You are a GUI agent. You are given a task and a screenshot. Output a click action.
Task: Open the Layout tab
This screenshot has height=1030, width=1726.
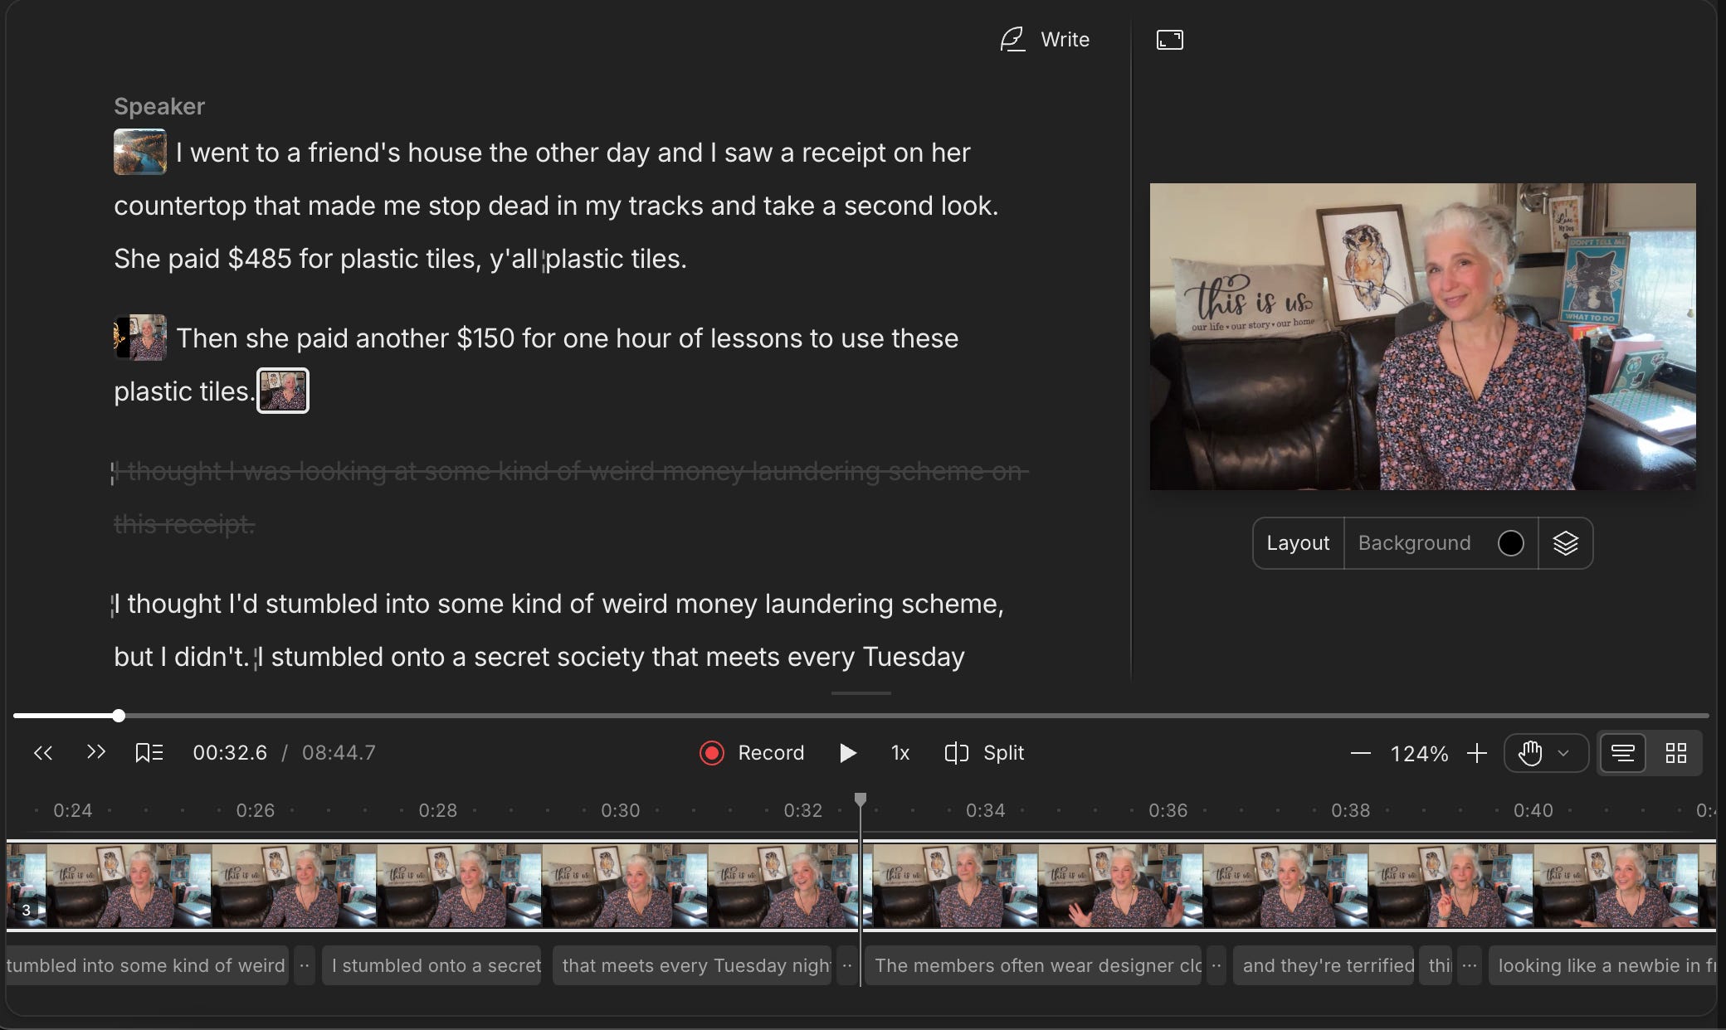(x=1298, y=543)
